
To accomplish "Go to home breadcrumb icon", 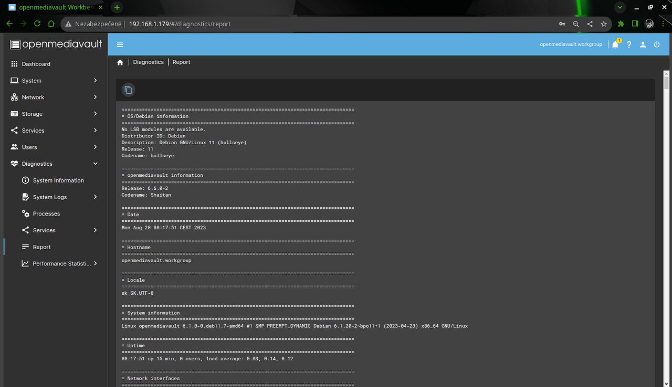I will pos(120,62).
